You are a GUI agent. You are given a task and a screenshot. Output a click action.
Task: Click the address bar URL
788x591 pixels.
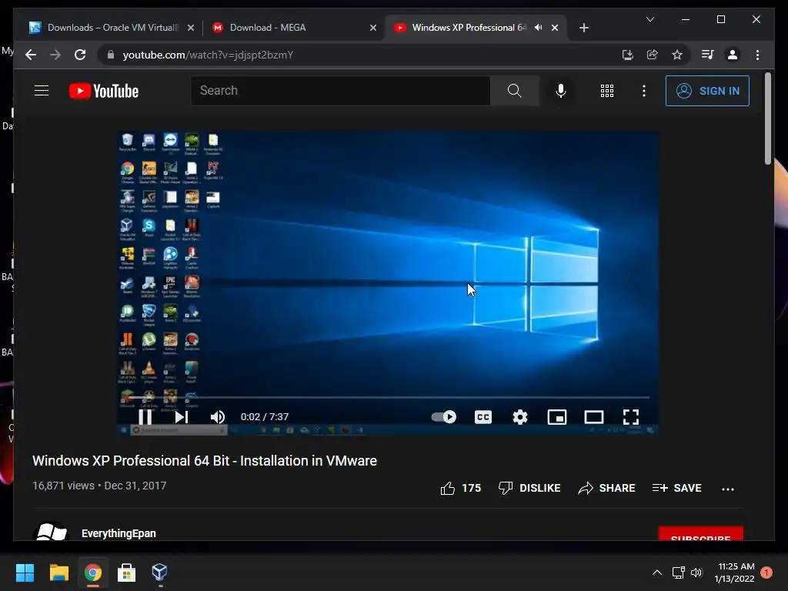tap(208, 55)
